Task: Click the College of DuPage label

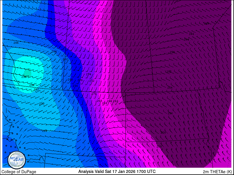Action: [19, 172]
